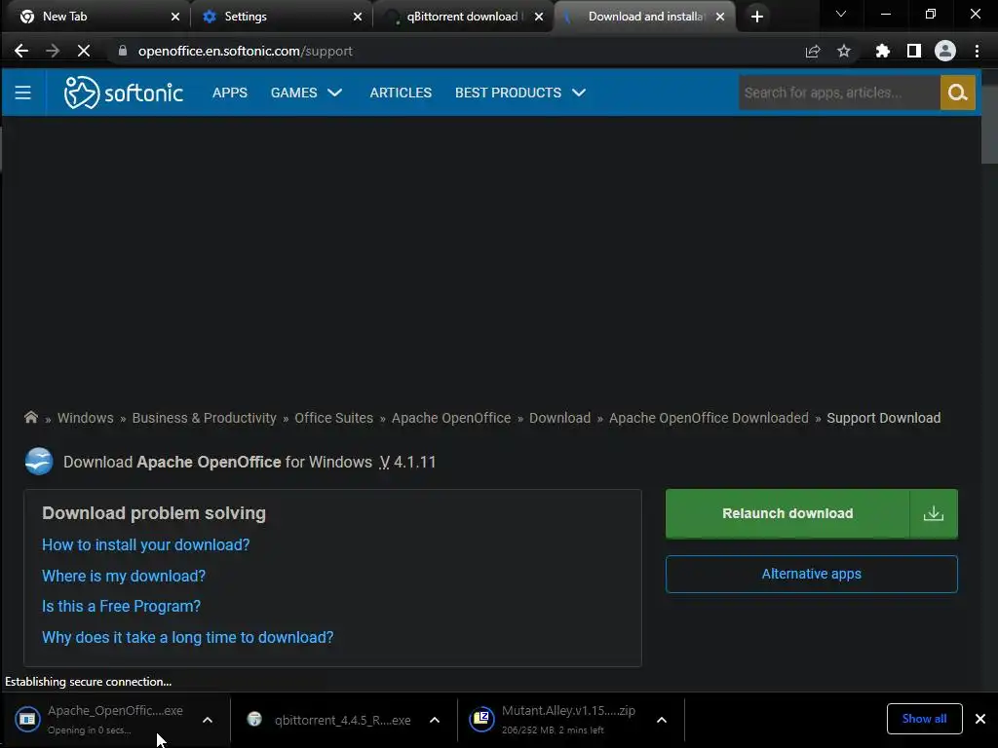View site security lock info
Screen dimensions: 998x748
click(123, 51)
